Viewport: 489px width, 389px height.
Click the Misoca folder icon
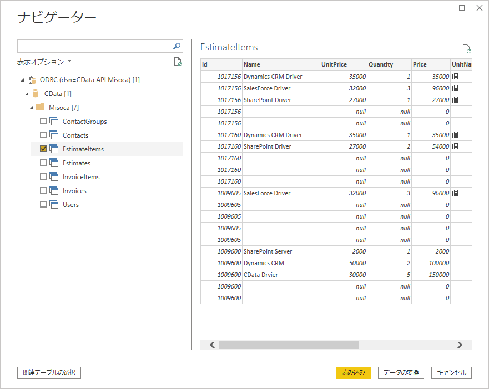pyautogui.click(x=40, y=108)
